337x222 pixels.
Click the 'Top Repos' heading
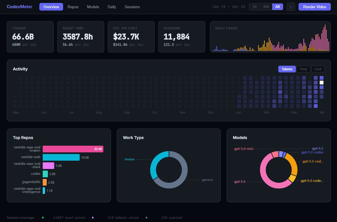coord(23,138)
